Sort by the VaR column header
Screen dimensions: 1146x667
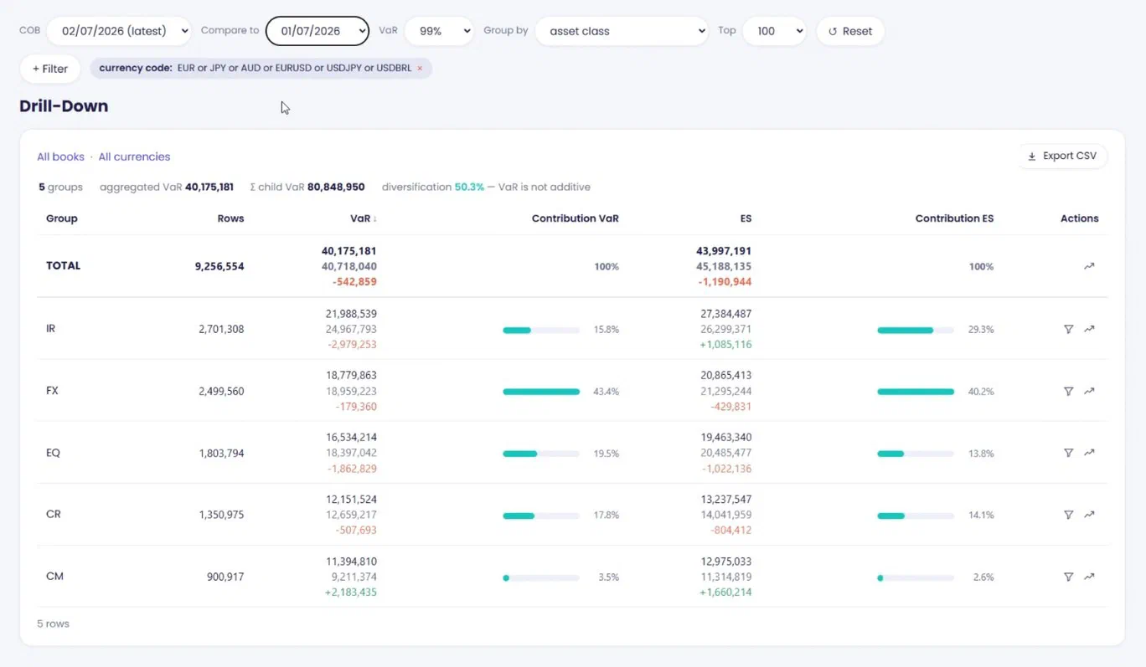pyautogui.click(x=364, y=218)
